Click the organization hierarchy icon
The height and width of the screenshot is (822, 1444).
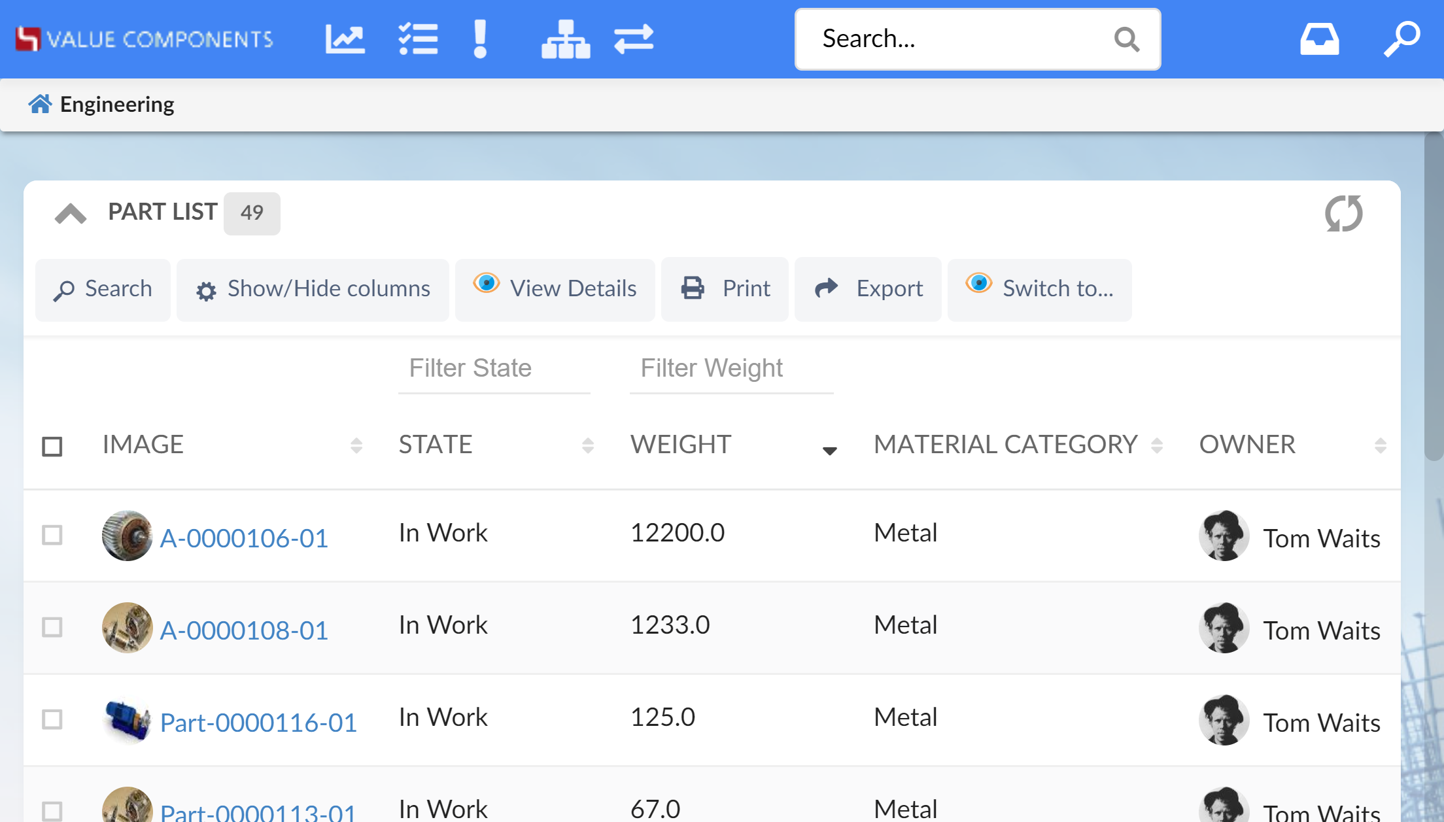565,39
